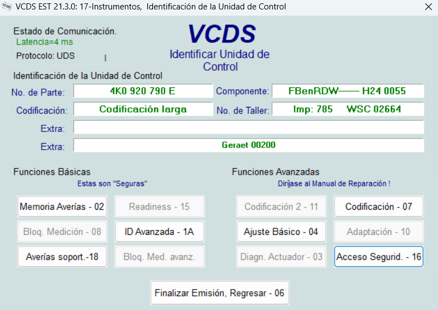Viewport: 438px width, 310px height.
Task: Click the disabled Codificación 2 - 11 button
Action: (x=281, y=206)
